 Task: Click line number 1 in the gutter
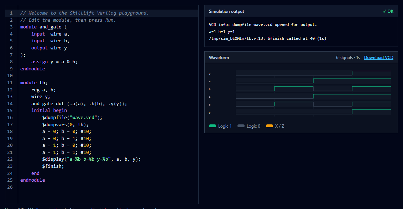pyautogui.click(x=11, y=13)
